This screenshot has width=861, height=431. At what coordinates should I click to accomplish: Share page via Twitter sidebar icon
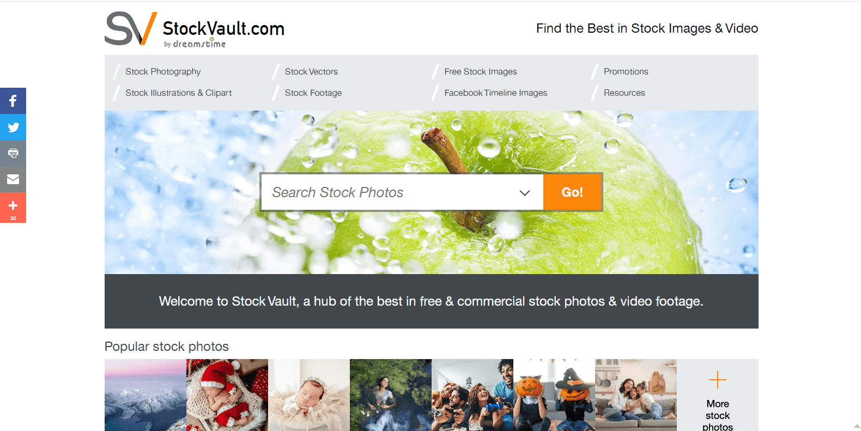13,127
